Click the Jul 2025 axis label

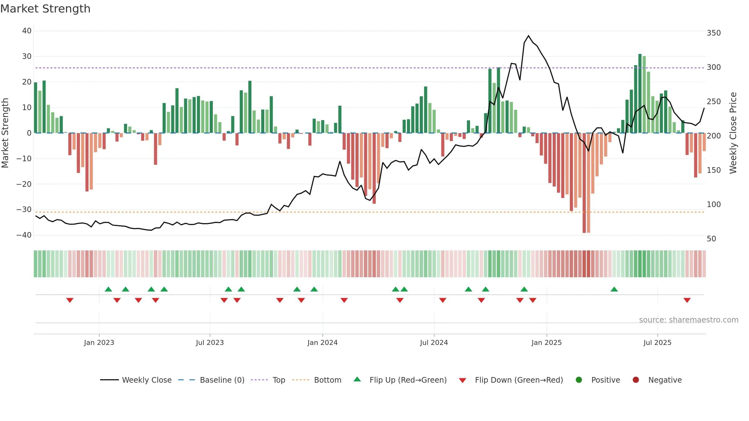coord(657,342)
